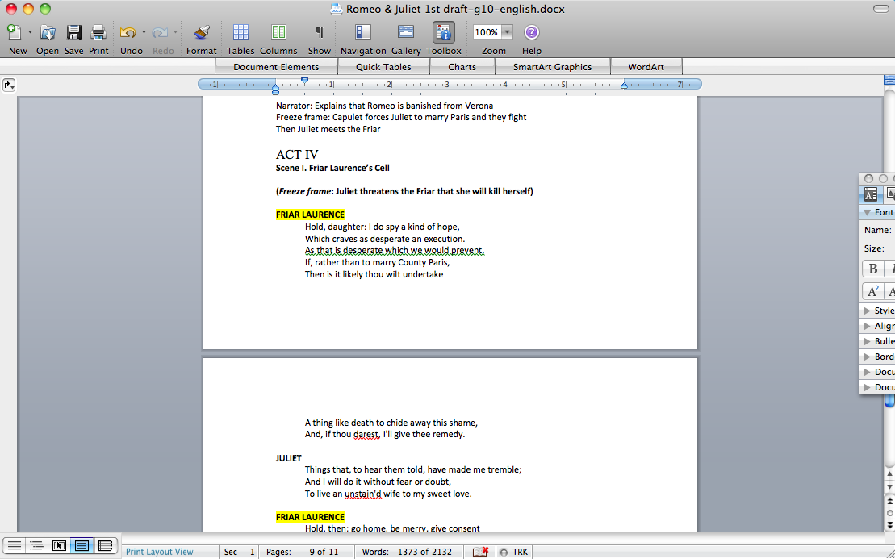Click the Format painter brush icon

point(202,32)
